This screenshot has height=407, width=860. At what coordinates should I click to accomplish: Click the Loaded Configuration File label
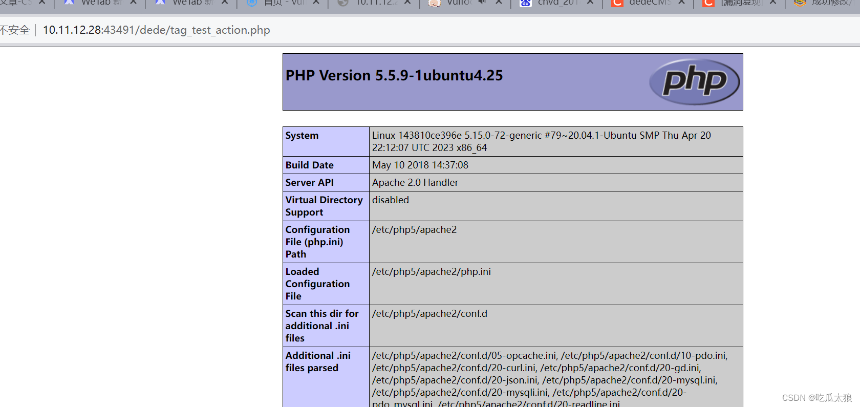pyautogui.click(x=317, y=284)
